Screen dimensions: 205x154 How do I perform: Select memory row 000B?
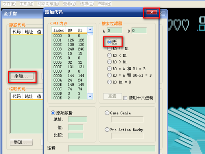(x=69, y=85)
